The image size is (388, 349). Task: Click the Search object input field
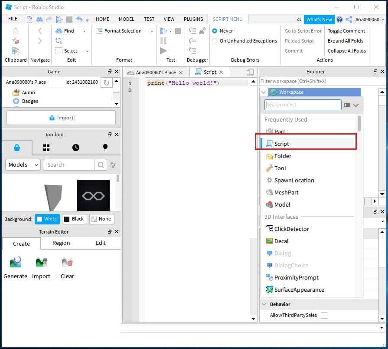coord(303,105)
